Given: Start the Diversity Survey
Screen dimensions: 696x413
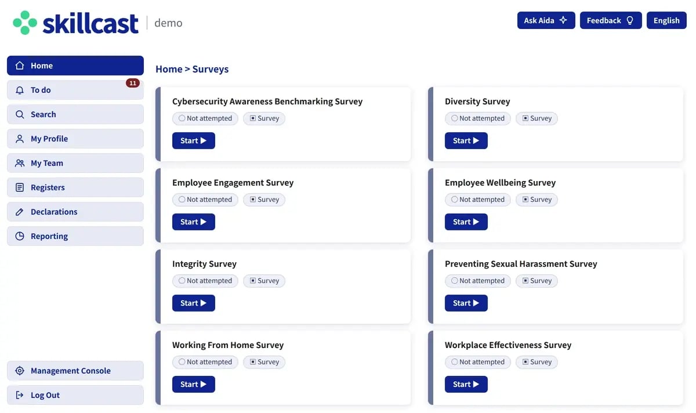Looking at the screenshot, I should click(x=466, y=140).
